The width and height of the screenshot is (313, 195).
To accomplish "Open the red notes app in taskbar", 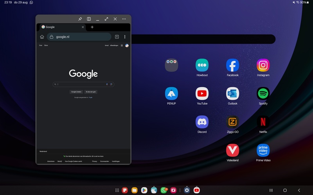I will (x=125, y=190).
